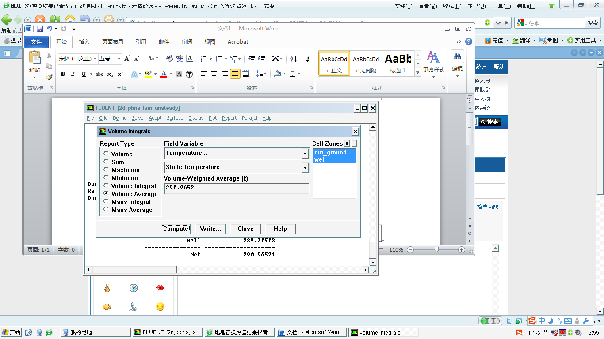Viewport: 604px width, 339px height.
Task: Click the Write... button
Action: click(210, 229)
